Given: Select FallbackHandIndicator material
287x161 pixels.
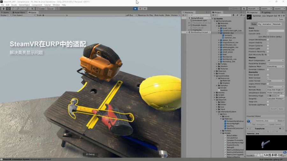Looking at the screenshot, I should pos(234,121).
